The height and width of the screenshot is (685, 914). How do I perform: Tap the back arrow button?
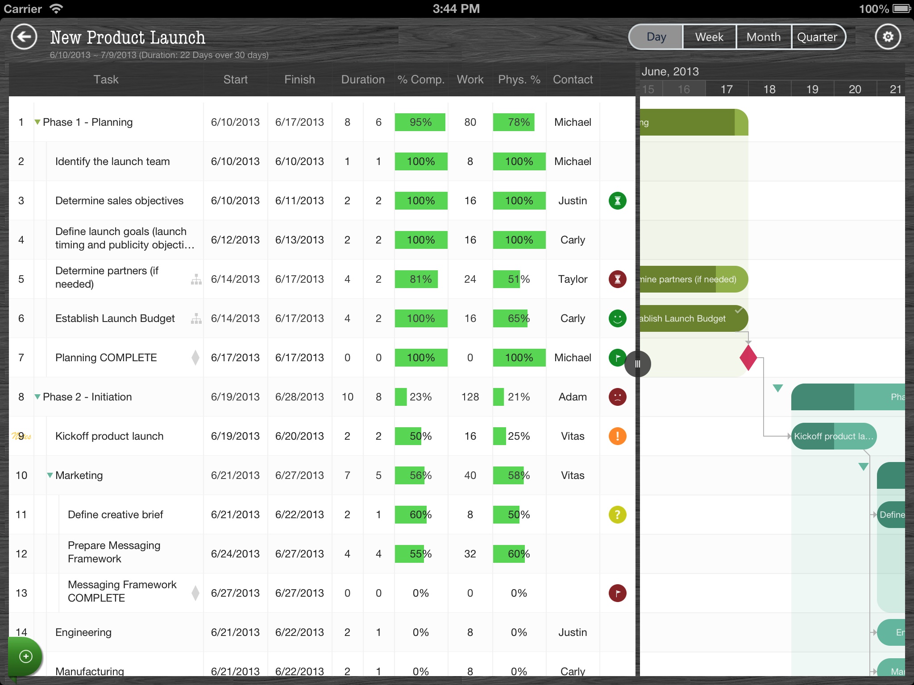pyautogui.click(x=24, y=37)
